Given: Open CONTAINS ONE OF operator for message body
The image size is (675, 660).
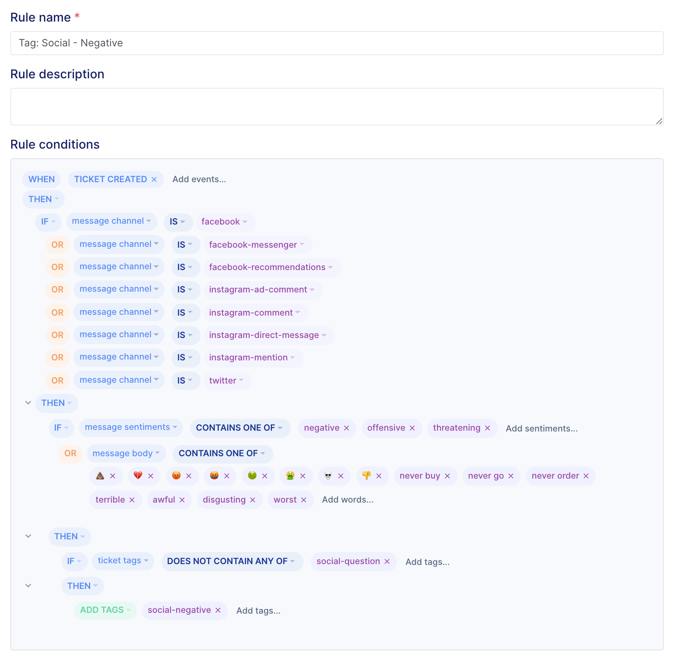Looking at the screenshot, I should 222,453.
